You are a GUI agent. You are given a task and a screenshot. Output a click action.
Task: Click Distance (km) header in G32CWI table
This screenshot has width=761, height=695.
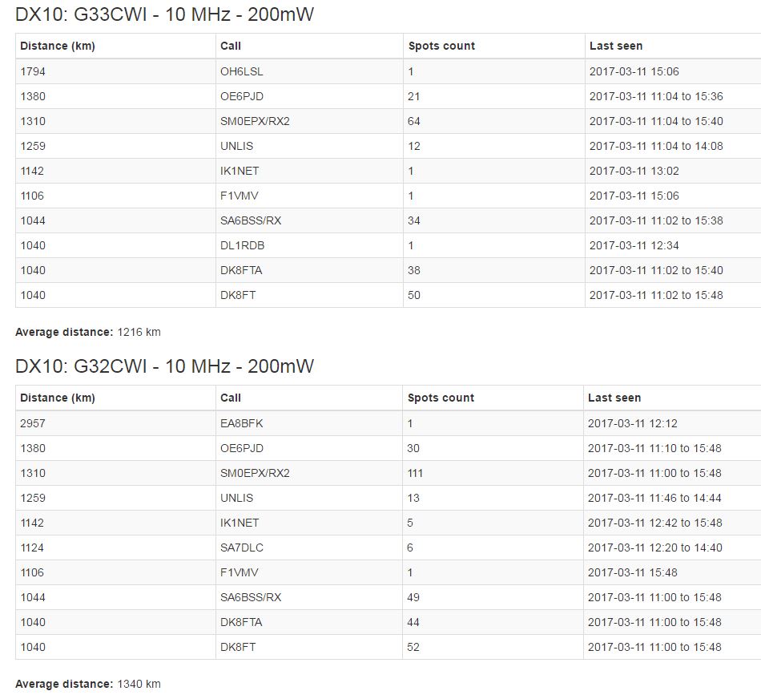coord(58,398)
